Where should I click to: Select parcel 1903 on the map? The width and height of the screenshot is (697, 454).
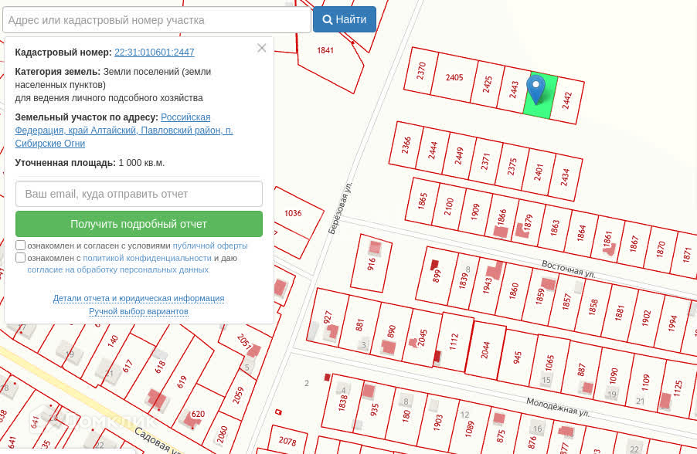pos(437,423)
